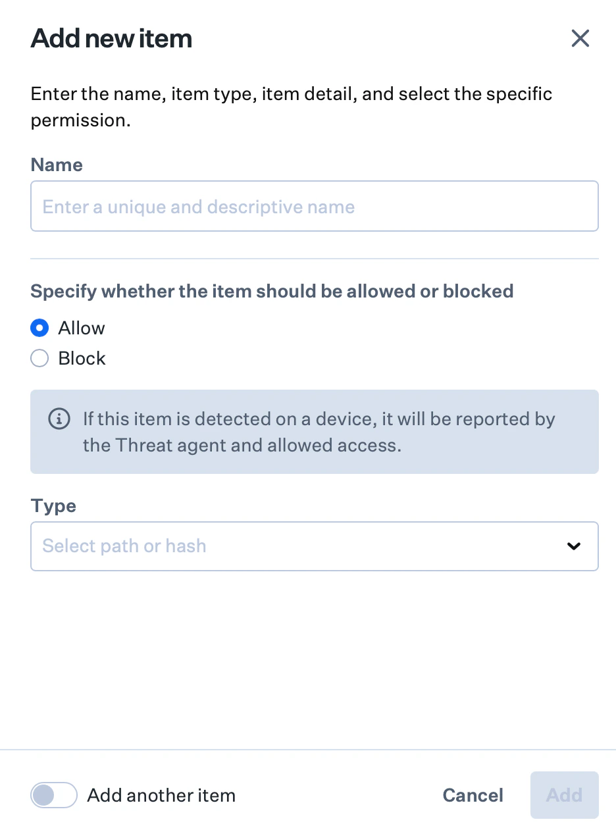Image resolution: width=616 pixels, height=828 pixels.
Task: Click the Add new item dialog title
Action: click(111, 38)
